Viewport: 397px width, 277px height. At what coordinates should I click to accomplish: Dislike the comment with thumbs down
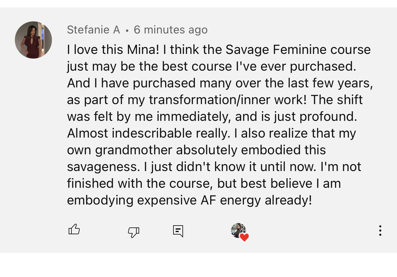pyautogui.click(x=134, y=232)
